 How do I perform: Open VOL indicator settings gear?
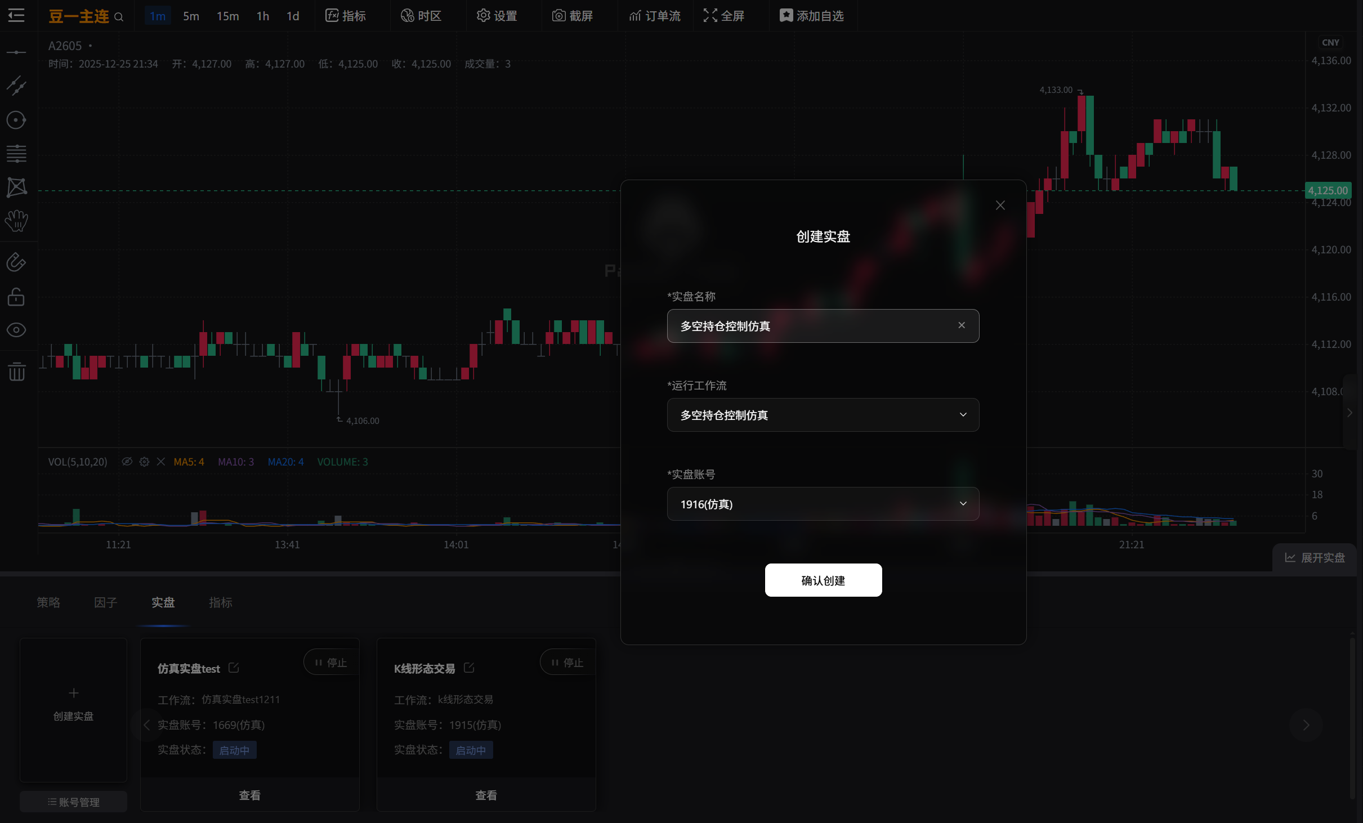tap(144, 462)
